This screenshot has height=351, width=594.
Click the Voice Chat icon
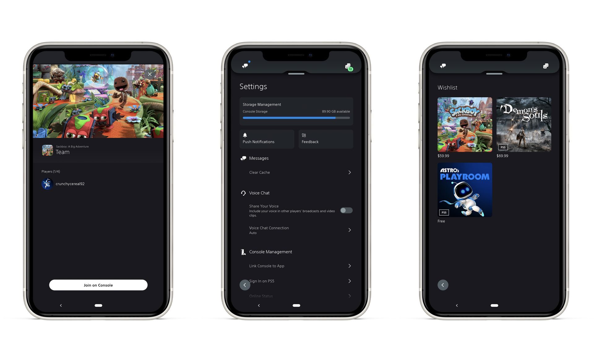(243, 192)
